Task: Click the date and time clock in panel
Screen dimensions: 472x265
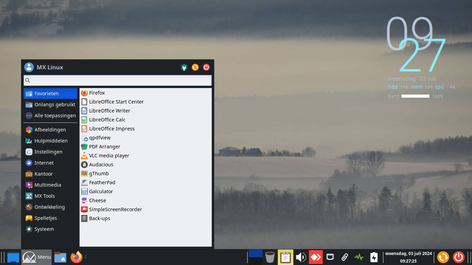Action: coord(408,257)
